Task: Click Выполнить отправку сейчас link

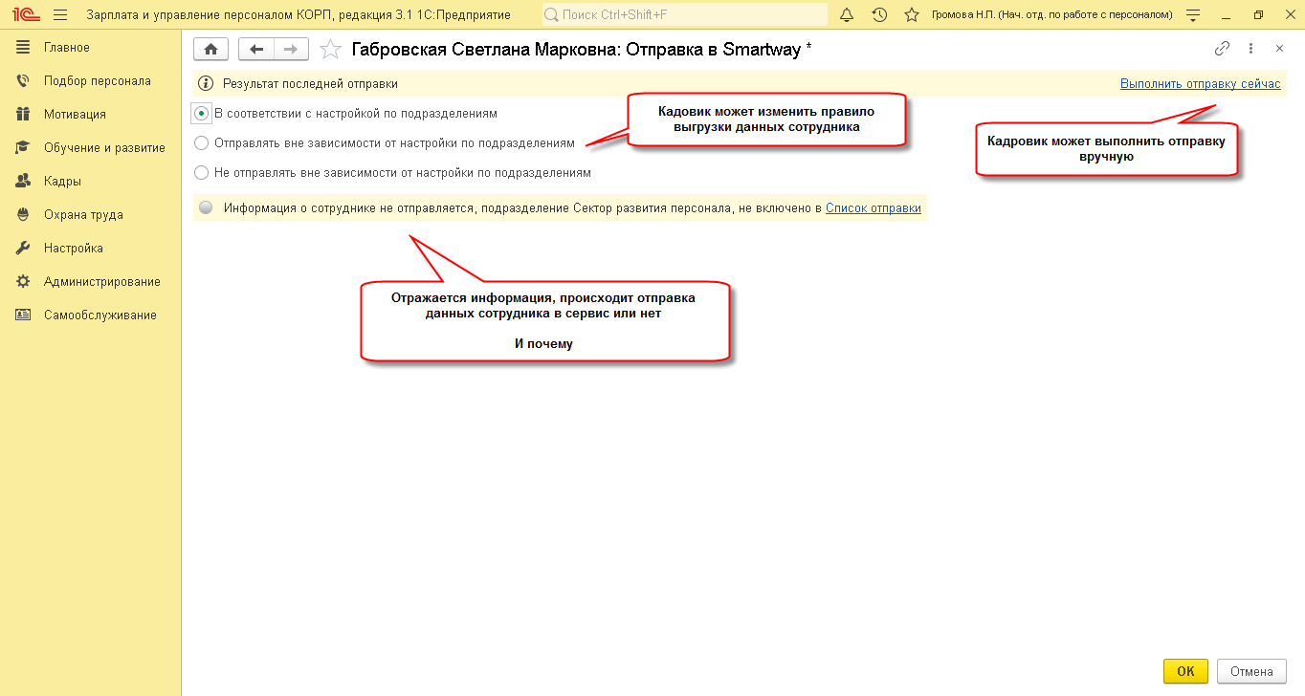Action: tap(1200, 84)
